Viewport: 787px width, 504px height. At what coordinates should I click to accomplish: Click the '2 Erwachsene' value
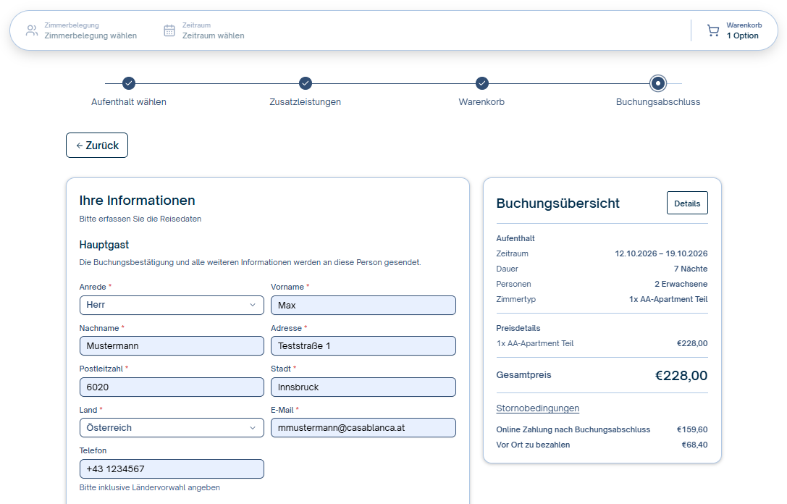[x=681, y=284]
